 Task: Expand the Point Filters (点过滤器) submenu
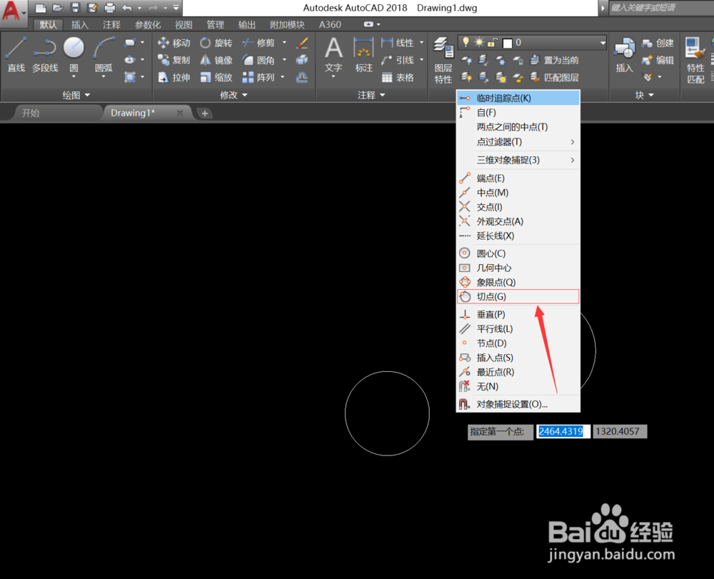(518, 142)
